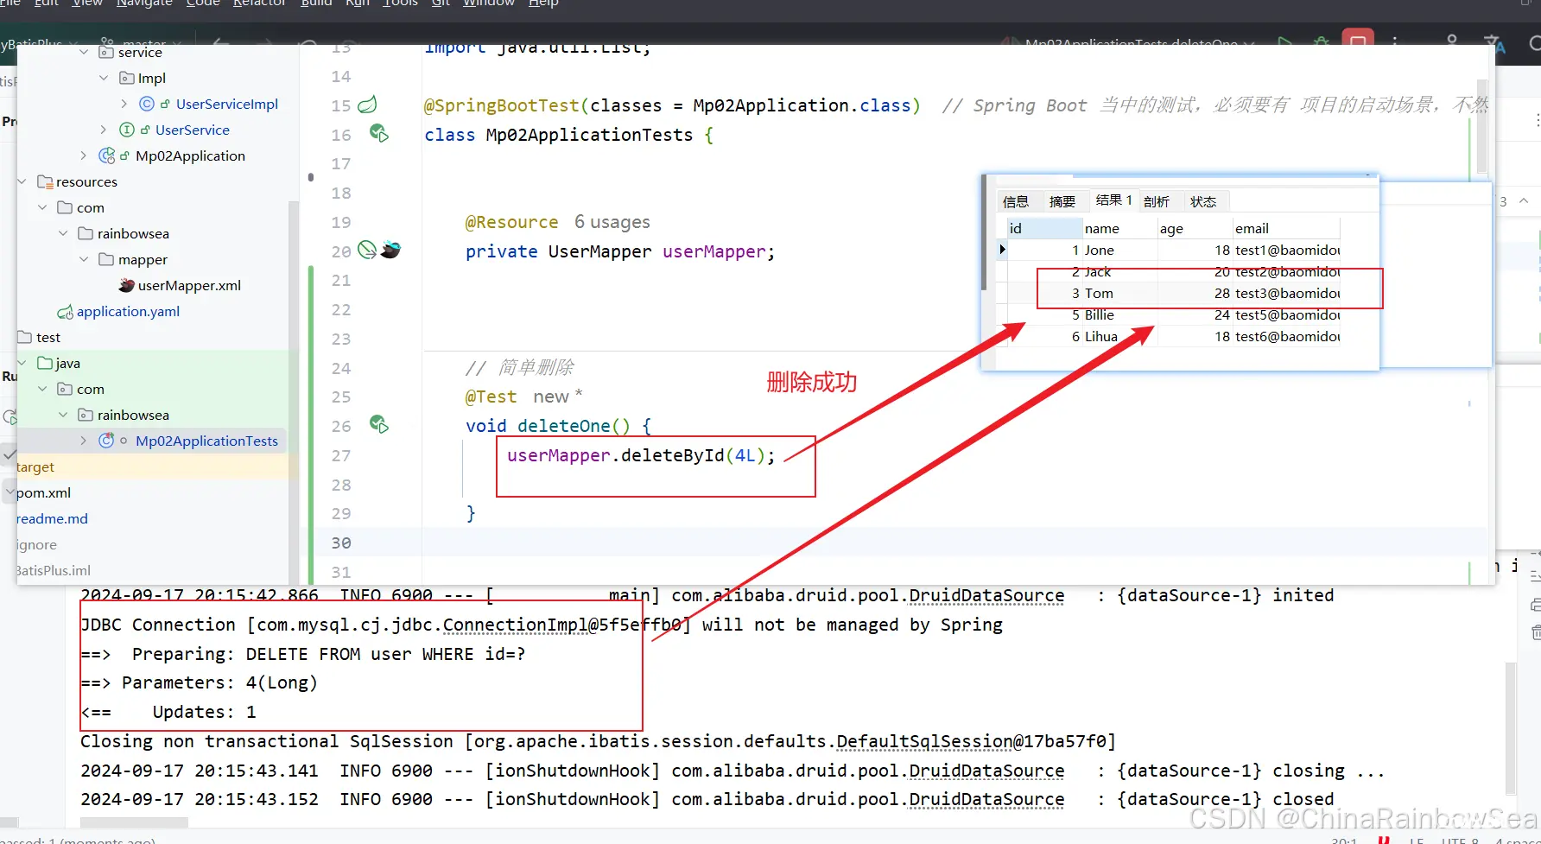The image size is (1541, 844).
Task: Click the age column header
Action: pos(1195,228)
